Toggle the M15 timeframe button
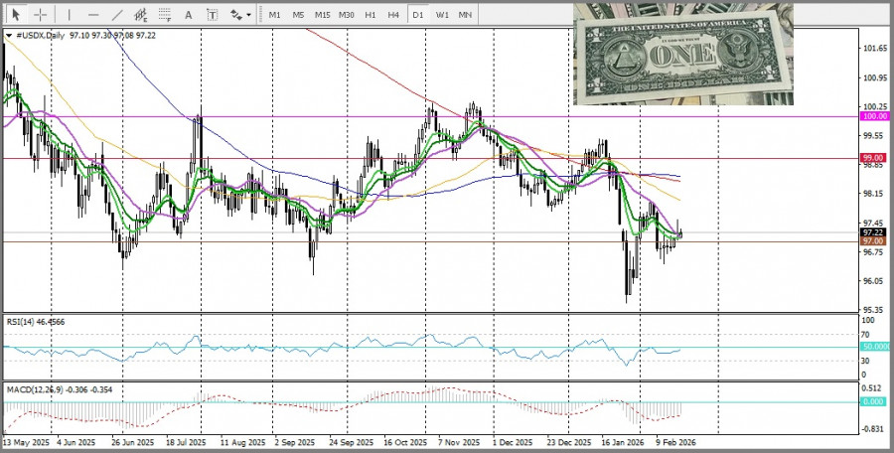 [x=322, y=15]
